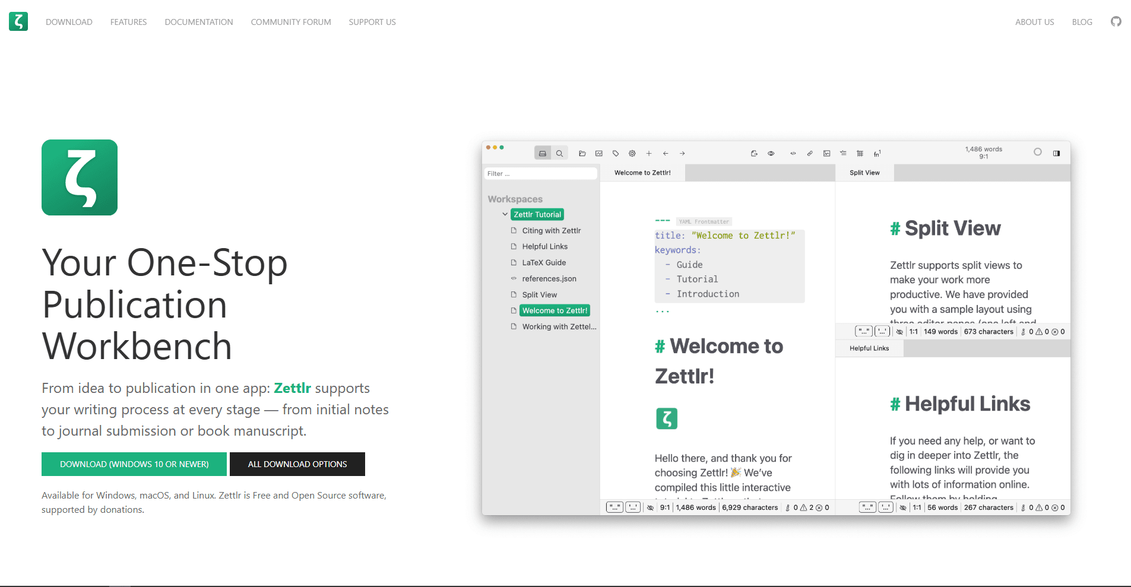Open the Features menu item
This screenshot has width=1131, height=587.
tap(128, 22)
